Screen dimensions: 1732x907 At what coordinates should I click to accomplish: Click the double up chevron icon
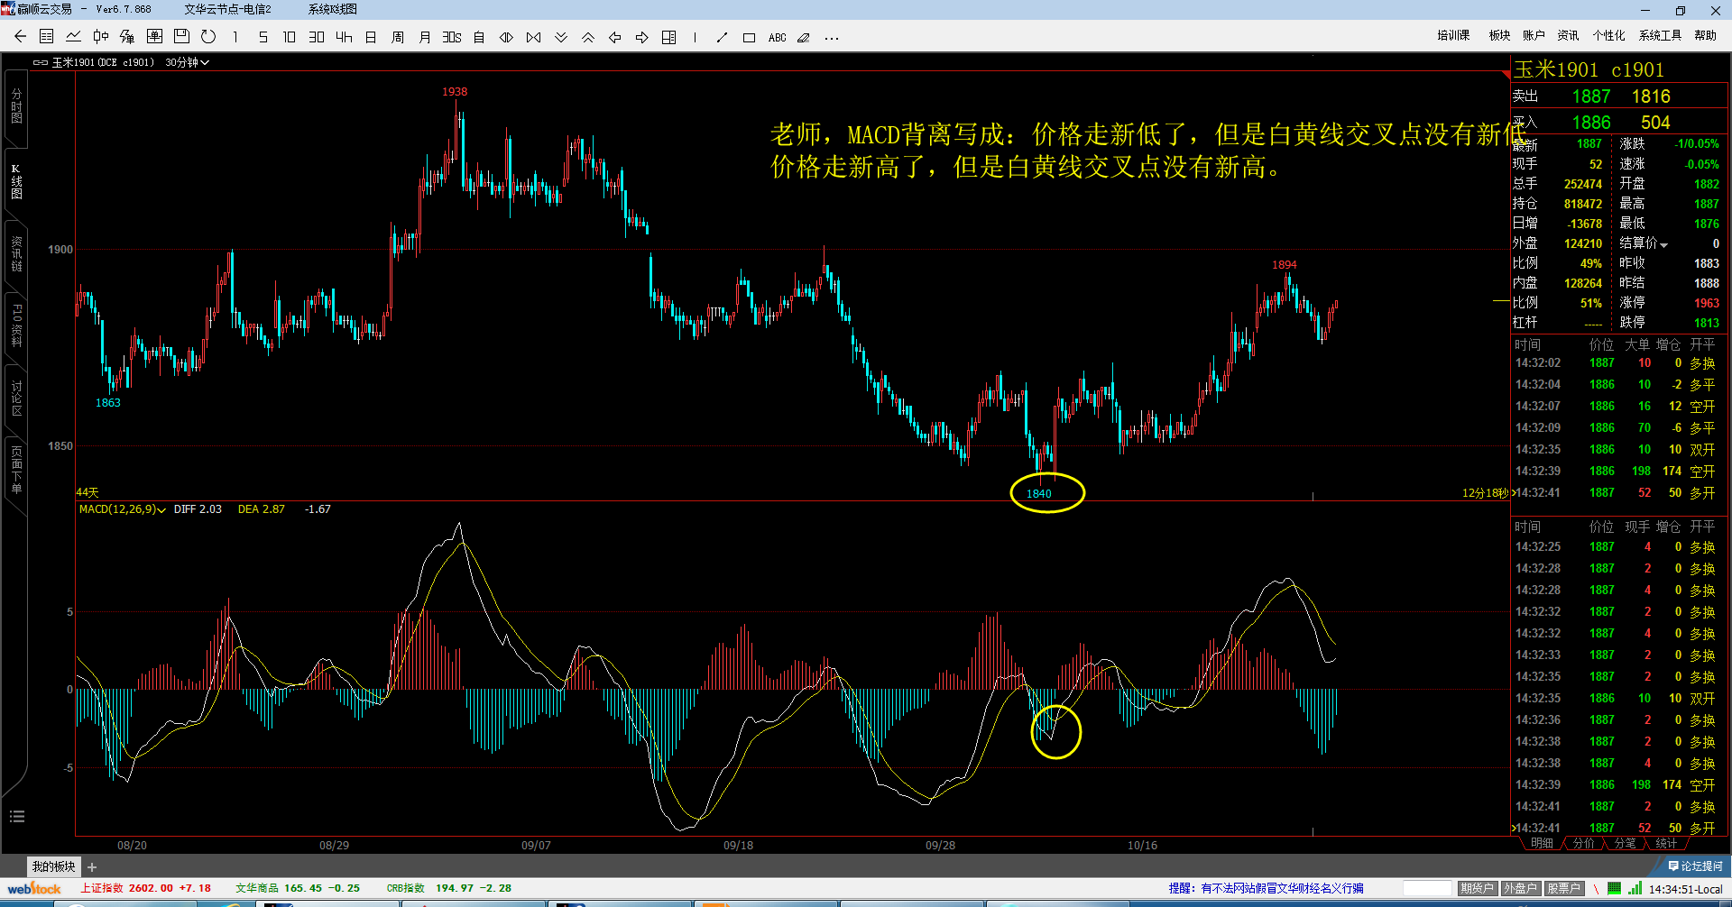[x=588, y=37]
